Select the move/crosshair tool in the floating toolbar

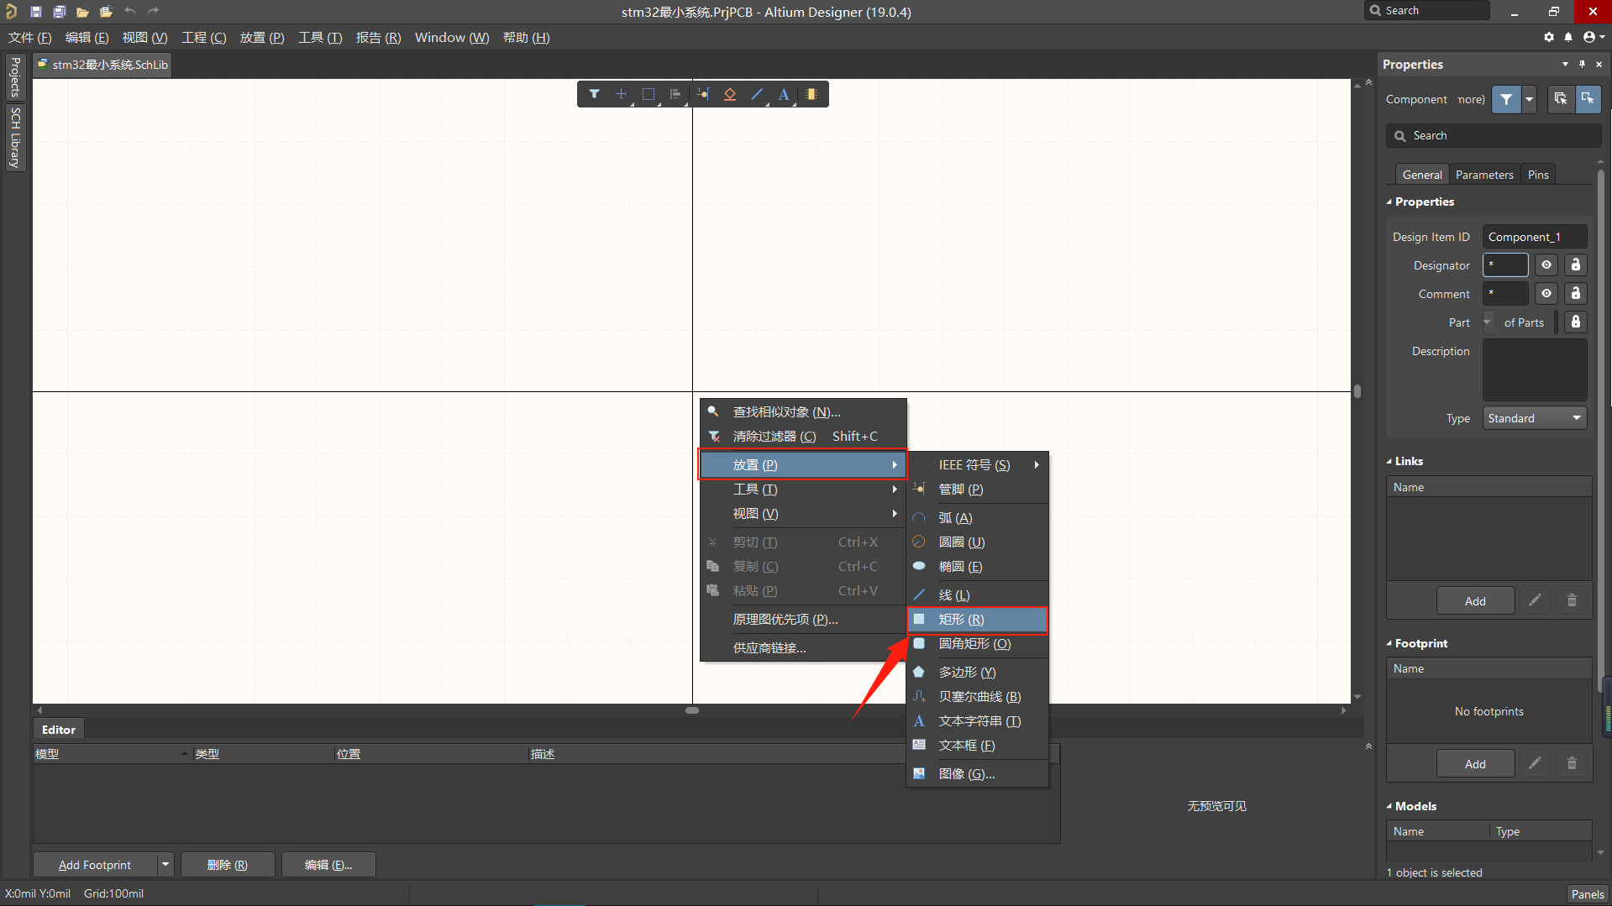[x=621, y=94]
